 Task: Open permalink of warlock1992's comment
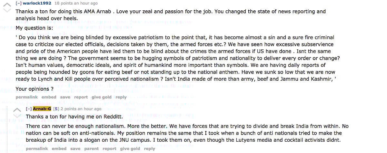pyautogui.click(x=26, y=97)
